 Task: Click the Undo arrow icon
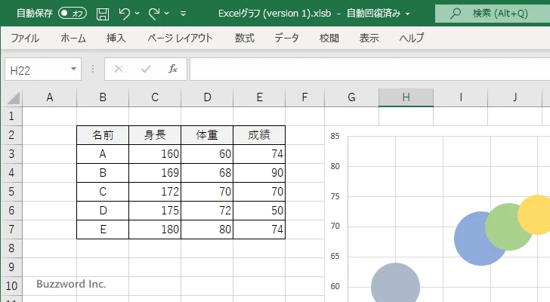pyautogui.click(x=124, y=14)
